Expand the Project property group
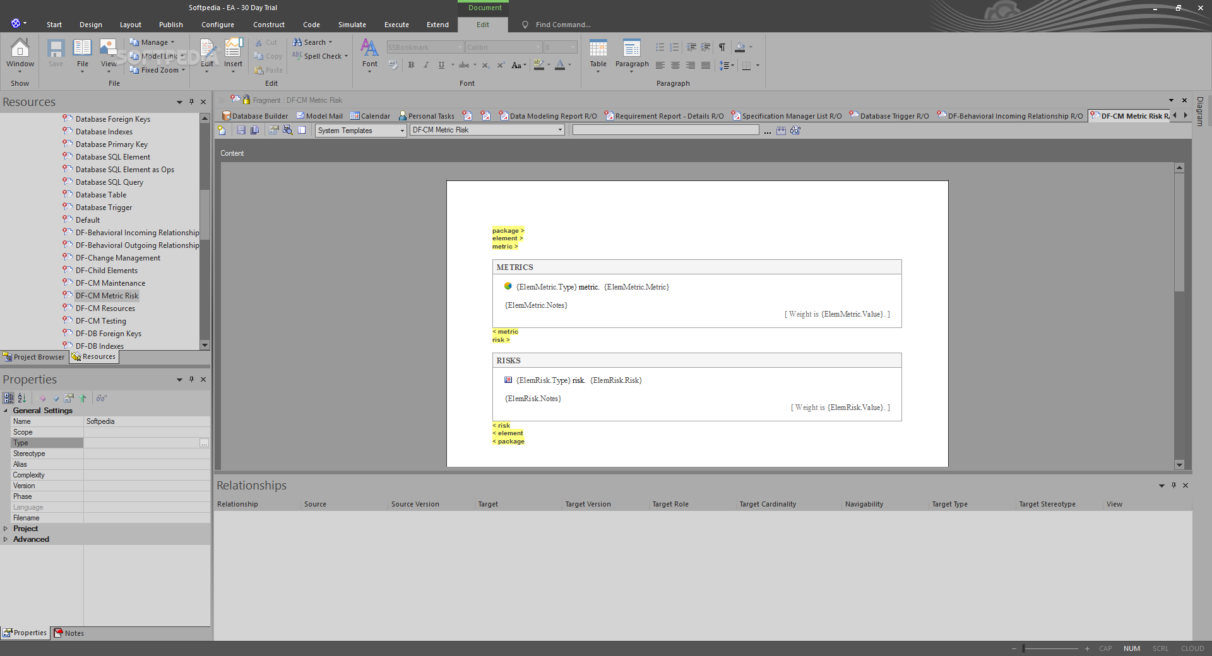The image size is (1212, 656). click(6, 529)
